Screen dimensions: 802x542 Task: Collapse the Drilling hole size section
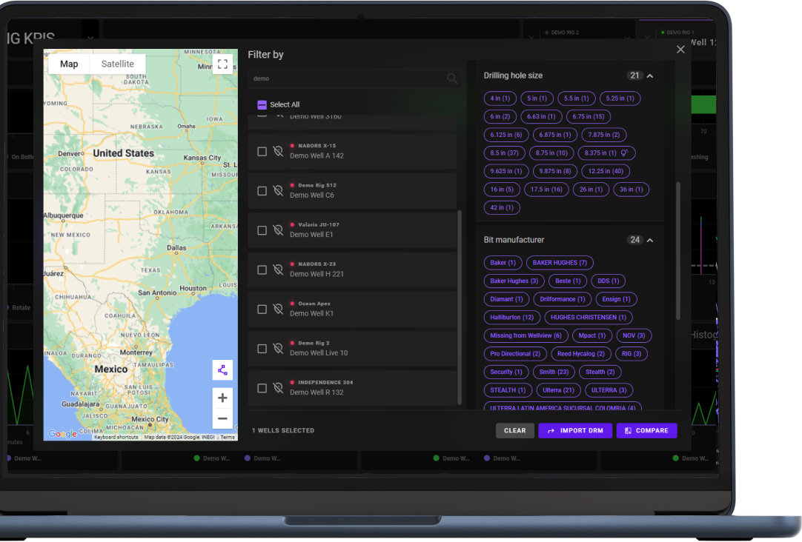tap(650, 76)
